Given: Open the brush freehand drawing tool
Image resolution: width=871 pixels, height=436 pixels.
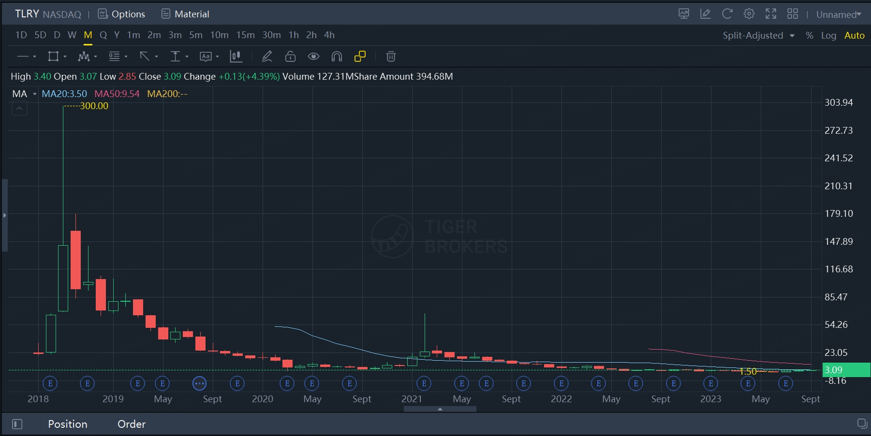Looking at the screenshot, I should point(266,56).
